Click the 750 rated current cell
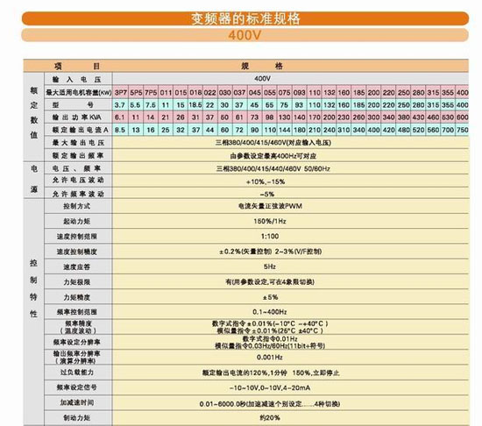This screenshot has height=426, width=482. click(462, 130)
